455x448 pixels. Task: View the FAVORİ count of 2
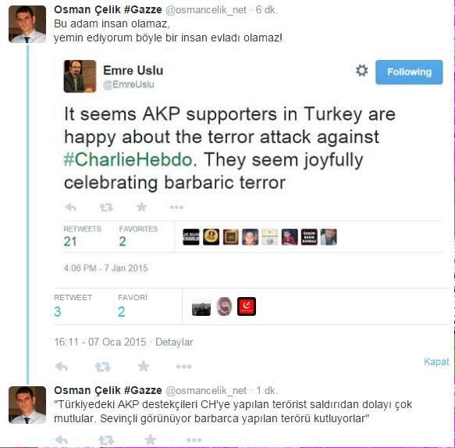point(121,312)
